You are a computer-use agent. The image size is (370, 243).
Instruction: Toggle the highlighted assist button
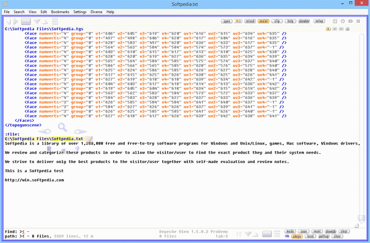[263, 21]
